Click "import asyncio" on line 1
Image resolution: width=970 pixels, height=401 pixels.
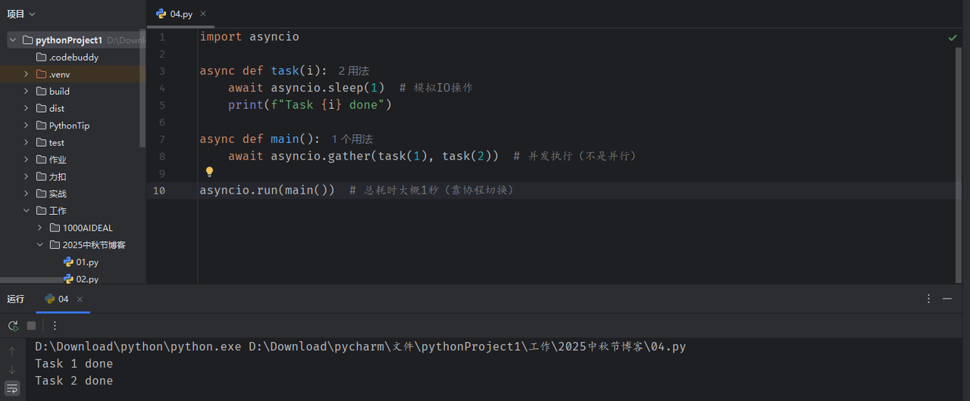[x=249, y=37]
